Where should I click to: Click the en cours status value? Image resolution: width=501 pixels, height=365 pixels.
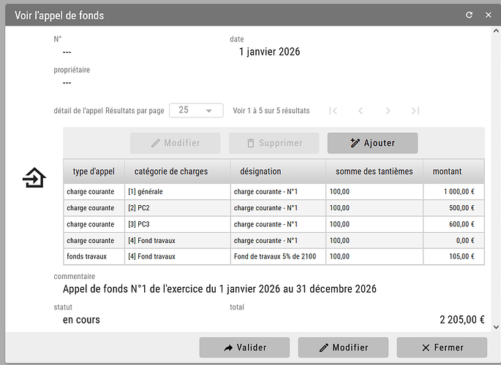point(81,320)
